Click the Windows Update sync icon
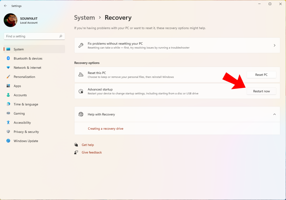 pos(8,141)
